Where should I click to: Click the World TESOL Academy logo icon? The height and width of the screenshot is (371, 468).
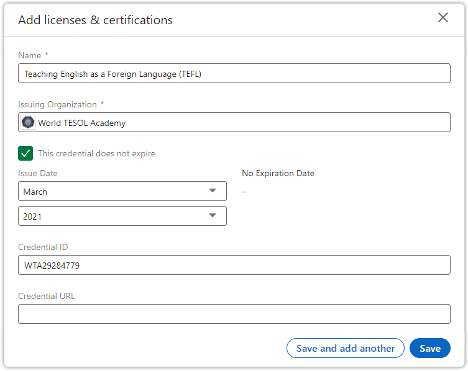click(28, 122)
